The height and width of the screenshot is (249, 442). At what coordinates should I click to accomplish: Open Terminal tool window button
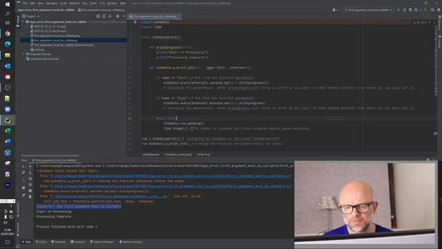tap(78, 241)
